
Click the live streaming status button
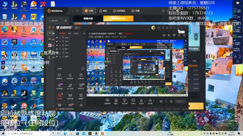180,101
